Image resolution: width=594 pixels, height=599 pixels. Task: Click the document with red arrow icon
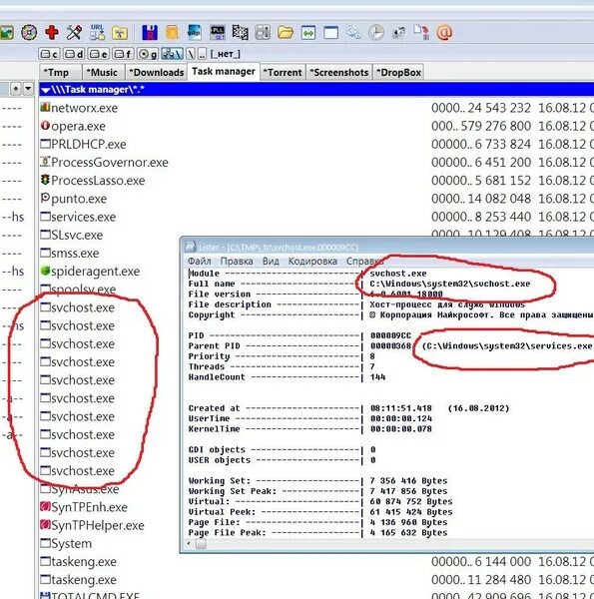[421, 33]
